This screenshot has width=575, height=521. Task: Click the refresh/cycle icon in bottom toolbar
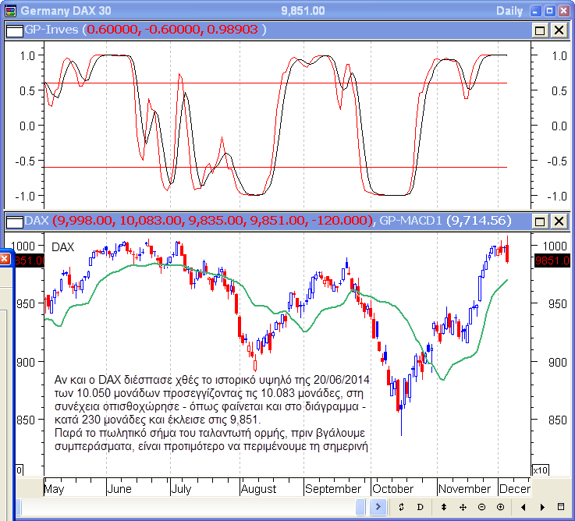[401, 508]
